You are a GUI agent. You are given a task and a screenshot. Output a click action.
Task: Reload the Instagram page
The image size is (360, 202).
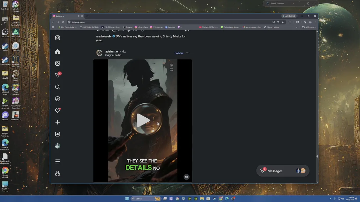click(x=63, y=22)
